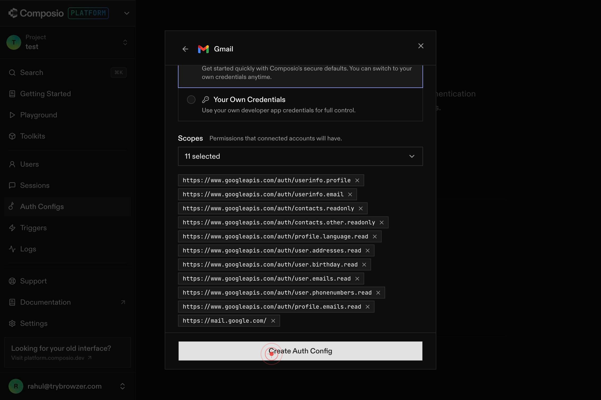Click the Search field in the sidebar

[68, 73]
